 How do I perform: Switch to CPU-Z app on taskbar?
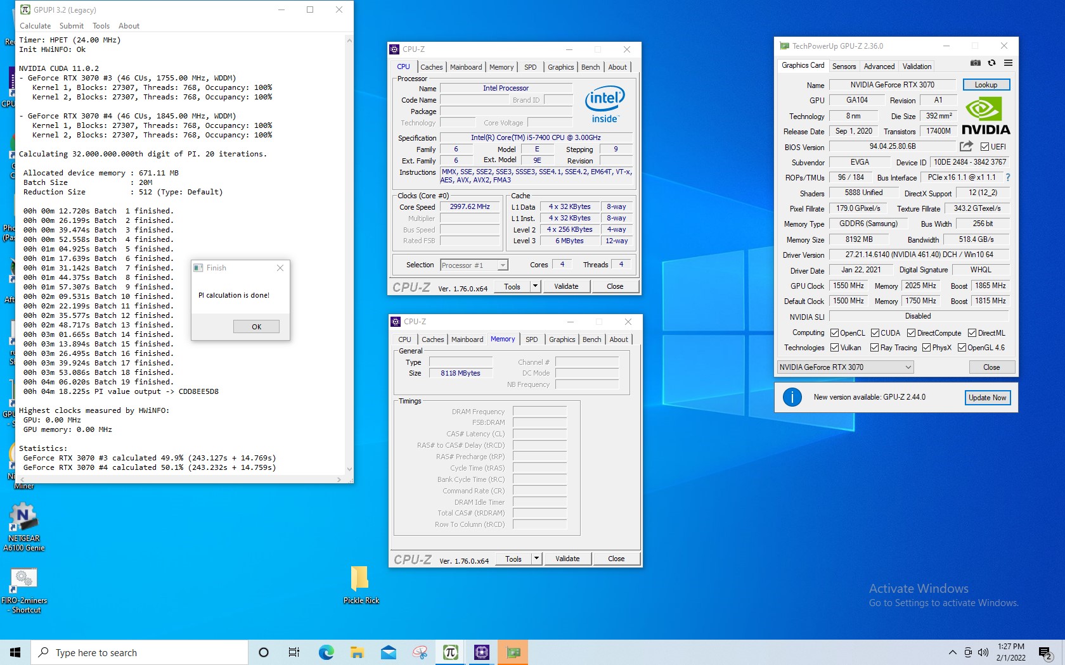pos(482,652)
